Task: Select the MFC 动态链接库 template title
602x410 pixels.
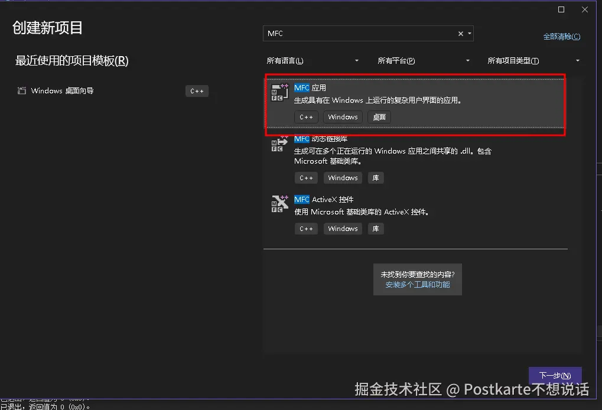Action: 321,139
